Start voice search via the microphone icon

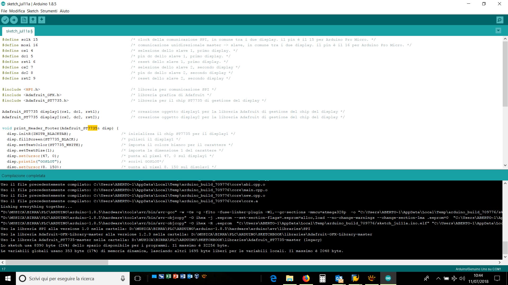click(x=123, y=278)
